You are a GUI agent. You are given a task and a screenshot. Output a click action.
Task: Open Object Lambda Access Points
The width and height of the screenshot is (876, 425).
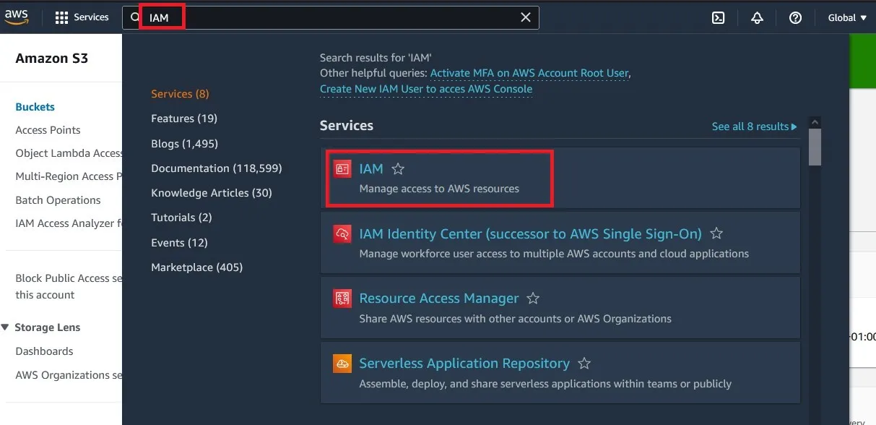tap(69, 153)
